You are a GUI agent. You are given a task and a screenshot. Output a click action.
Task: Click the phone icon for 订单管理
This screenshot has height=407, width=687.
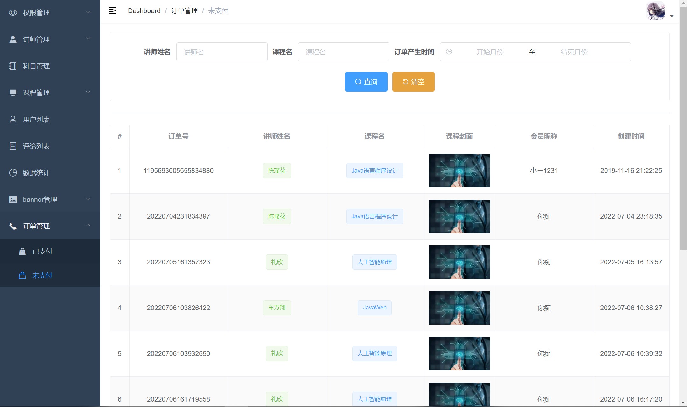13,226
